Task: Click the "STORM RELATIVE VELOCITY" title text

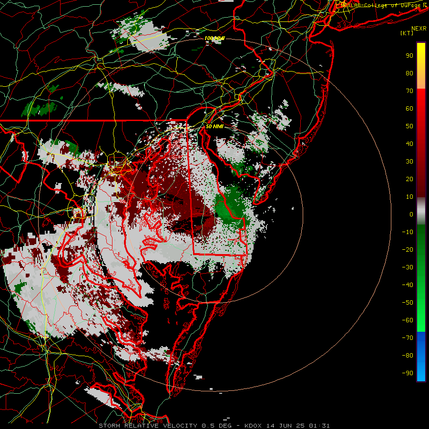Action: pos(148,426)
